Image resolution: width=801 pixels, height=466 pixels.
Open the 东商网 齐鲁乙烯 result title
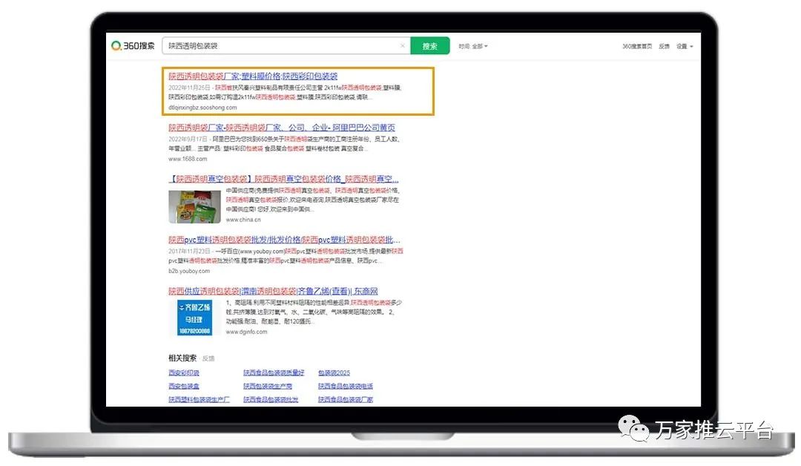coord(273,291)
